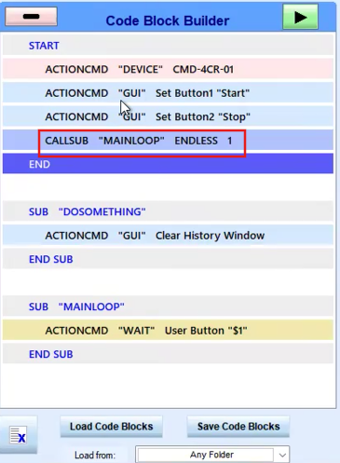Select the Set Button2 "Stop" row
Screen dimensions: 340x463
(x=168, y=116)
